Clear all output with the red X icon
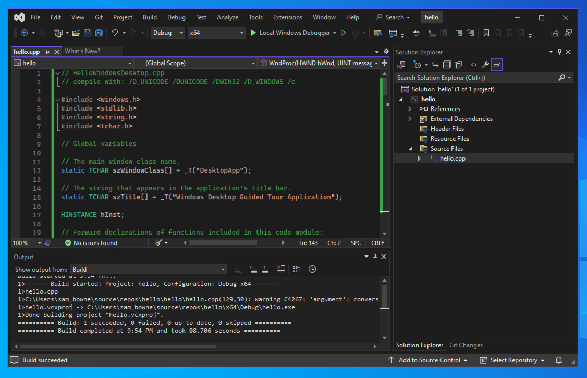This screenshot has height=378, width=587. [x=281, y=269]
